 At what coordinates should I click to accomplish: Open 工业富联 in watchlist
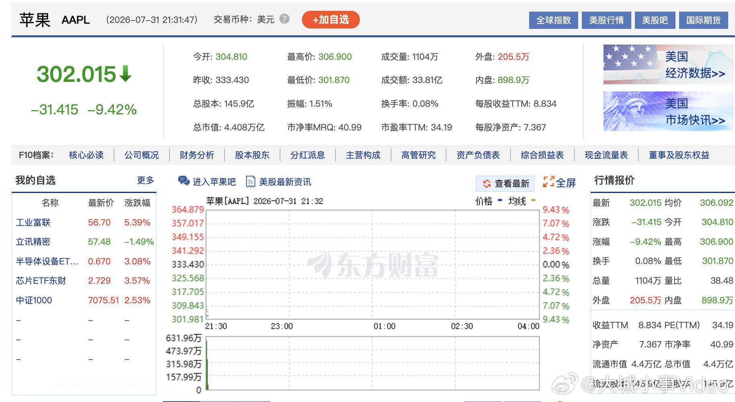point(33,222)
